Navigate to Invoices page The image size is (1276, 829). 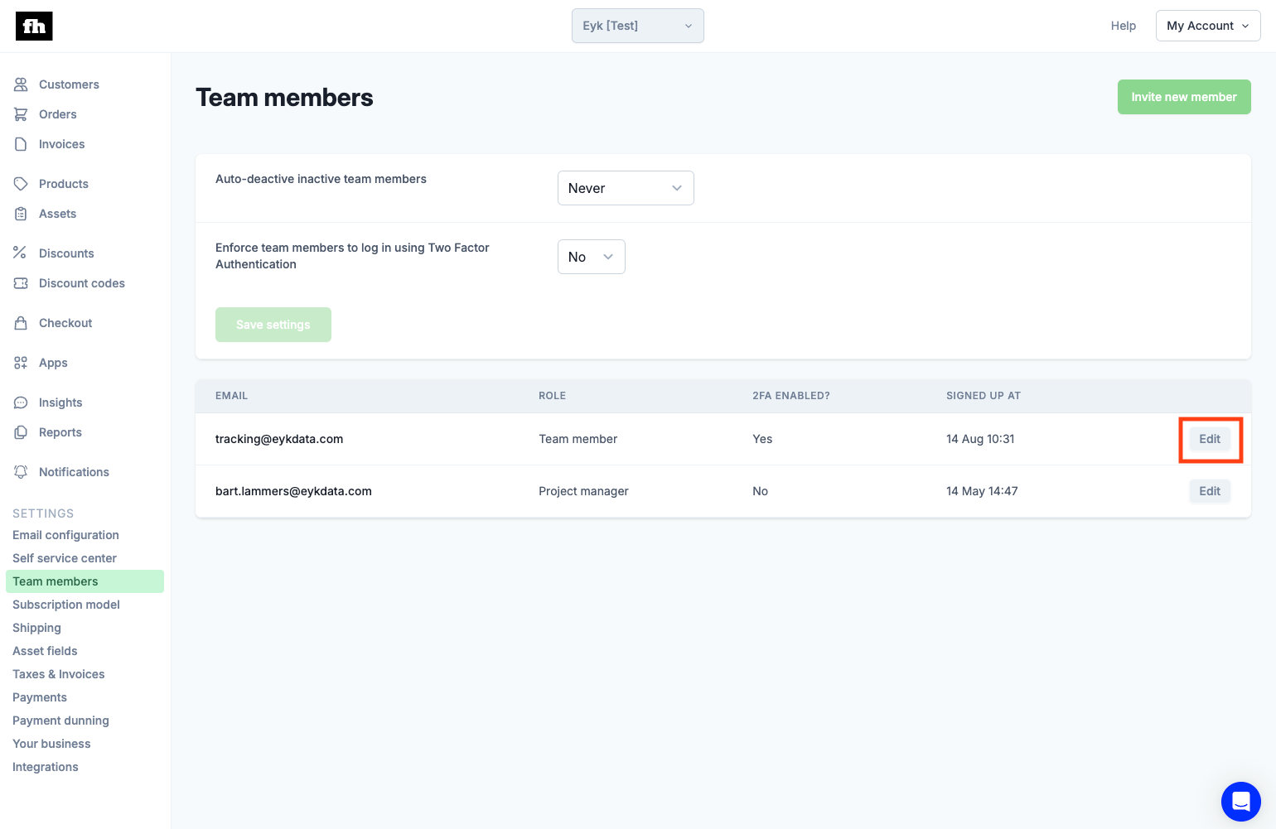tap(62, 144)
